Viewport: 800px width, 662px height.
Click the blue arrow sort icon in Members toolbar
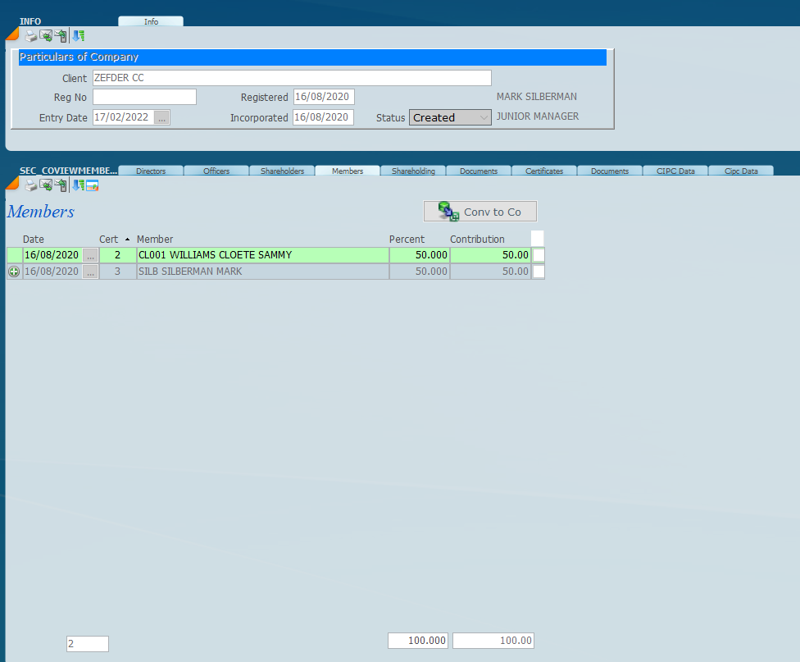(78, 185)
